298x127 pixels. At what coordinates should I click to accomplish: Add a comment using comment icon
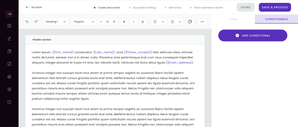(x=190, y=22)
